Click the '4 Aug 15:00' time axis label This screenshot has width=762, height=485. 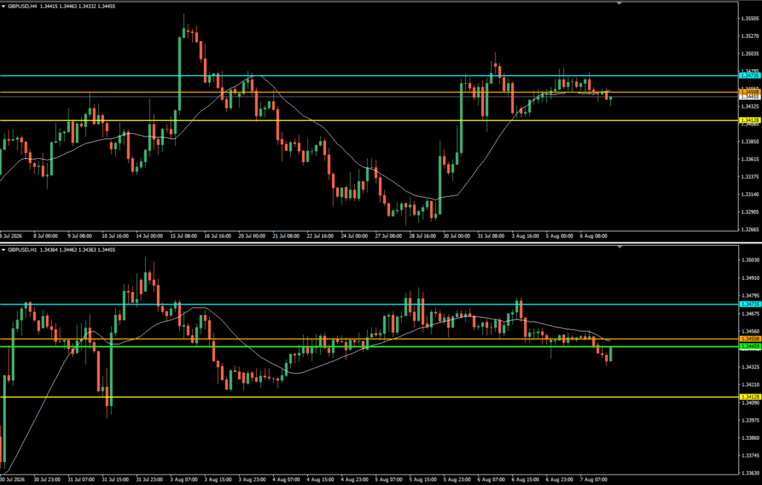pyautogui.click(x=320, y=480)
